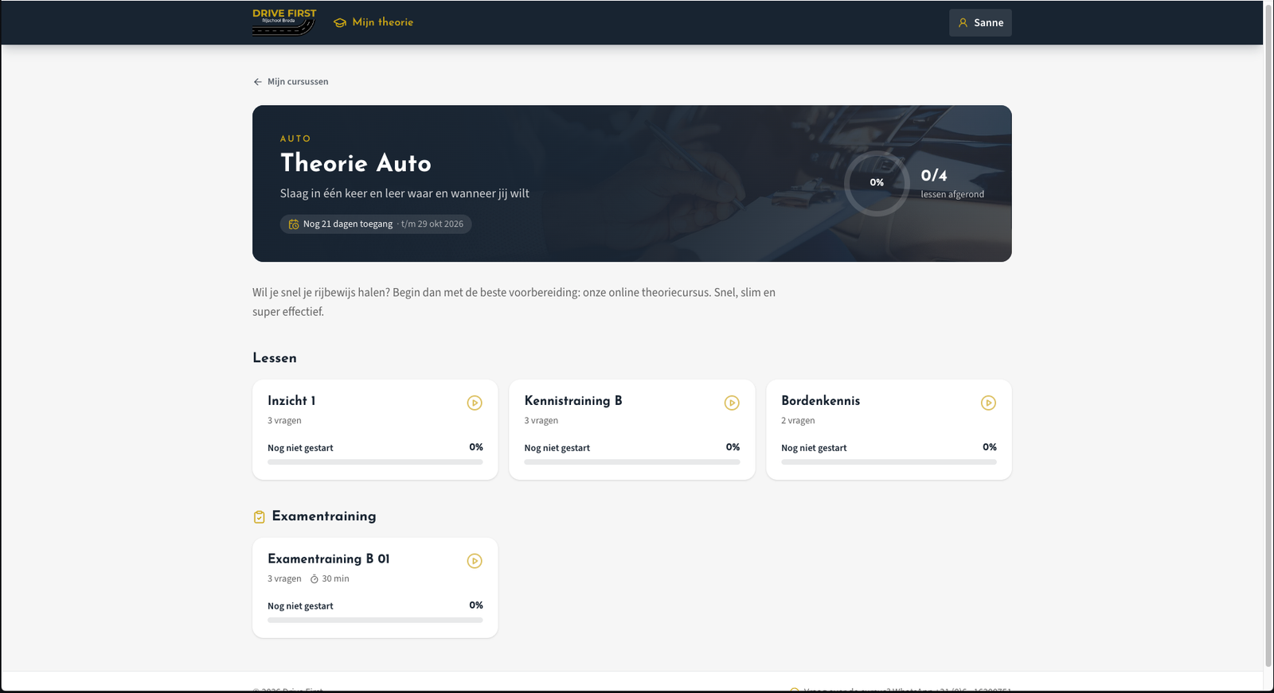The width and height of the screenshot is (1274, 693).
Task: Open the Kennistraining B lesson title
Action: click(573, 401)
